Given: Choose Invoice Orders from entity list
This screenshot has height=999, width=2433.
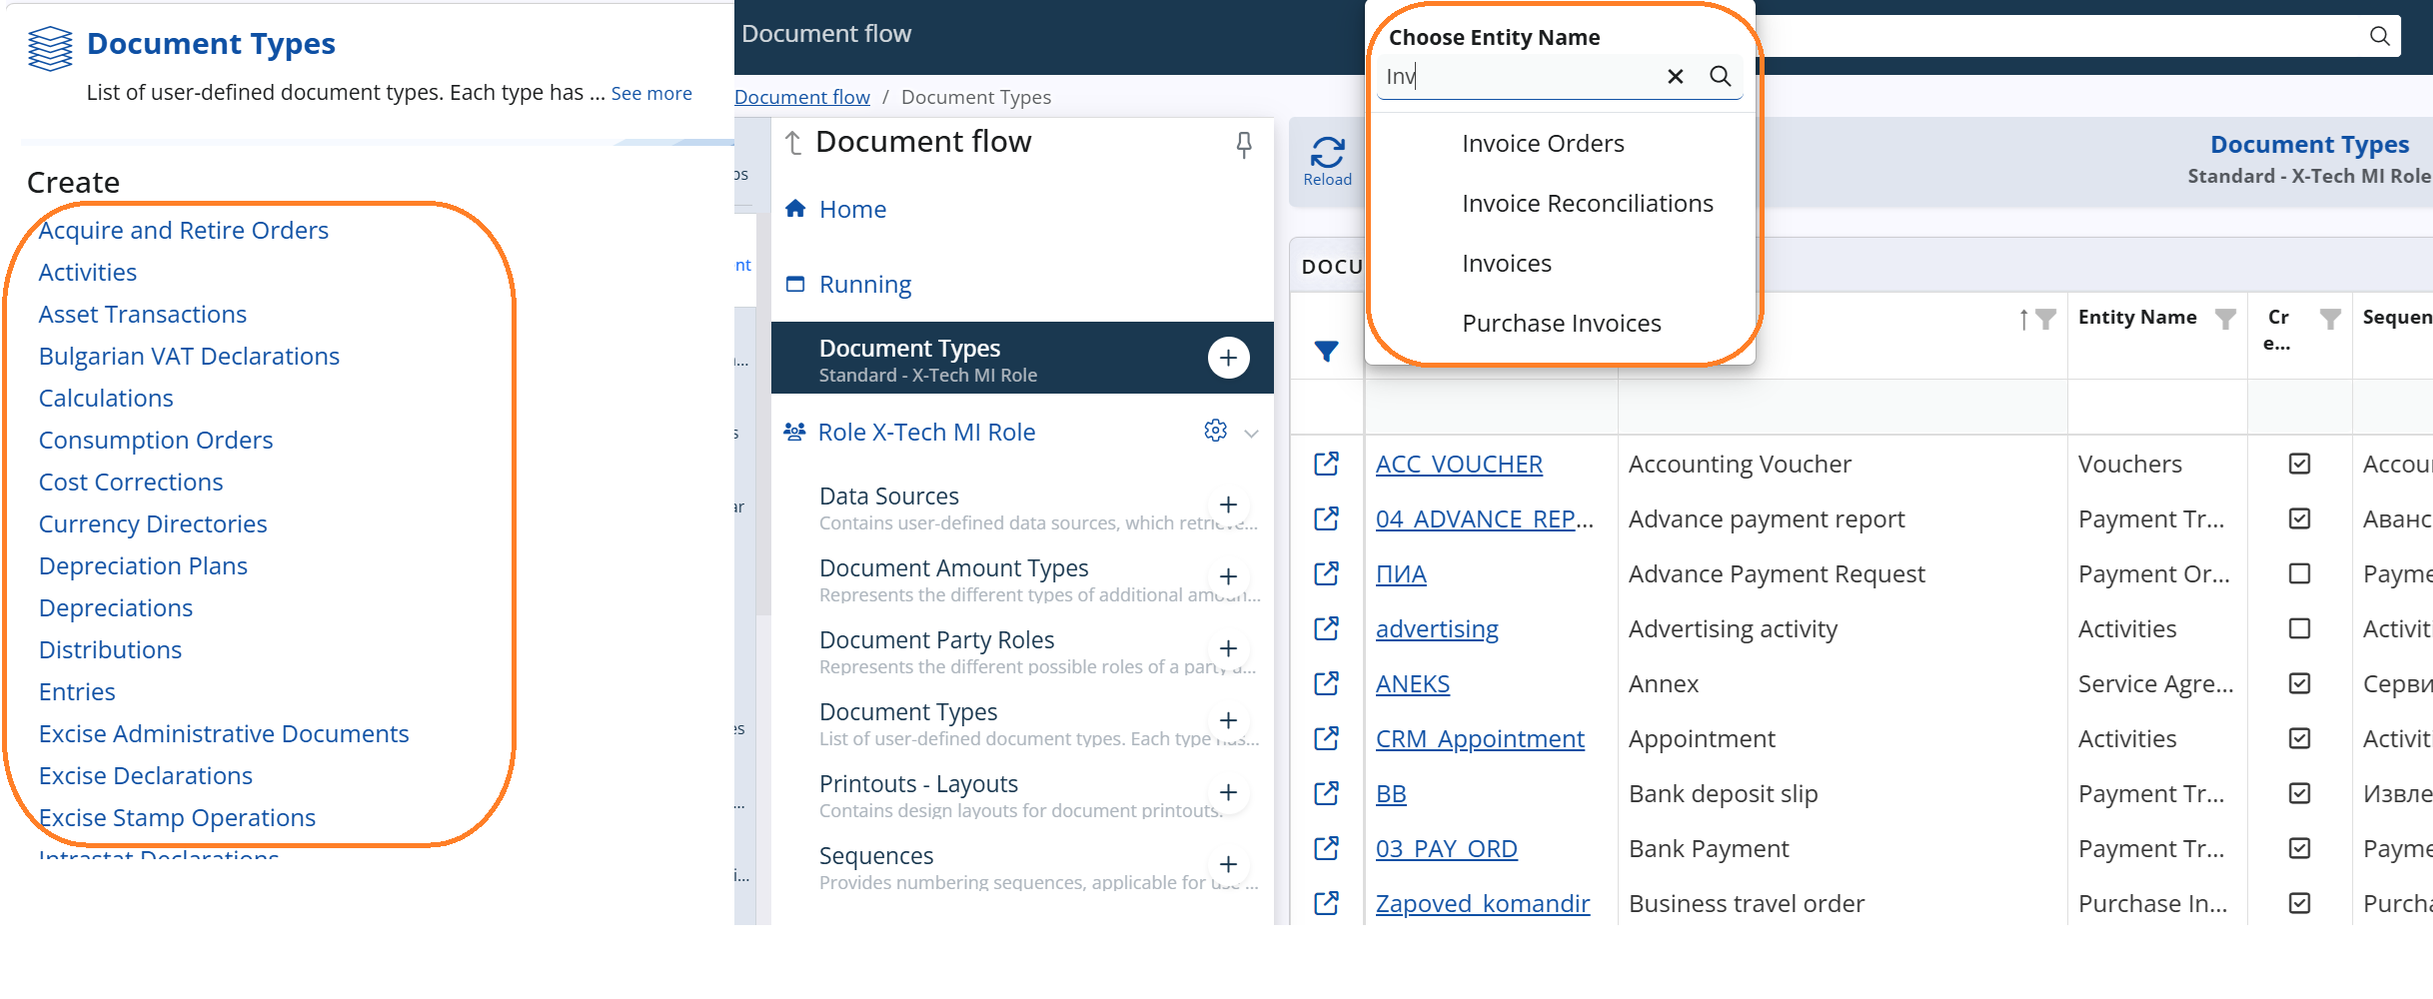Looking at the screenshot, I should [x=1543, y=144].
